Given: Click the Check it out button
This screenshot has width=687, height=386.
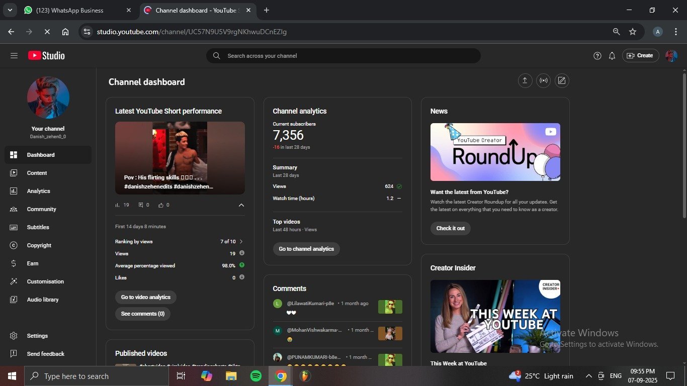Looking at the screenshot, I should coord(450,228).
